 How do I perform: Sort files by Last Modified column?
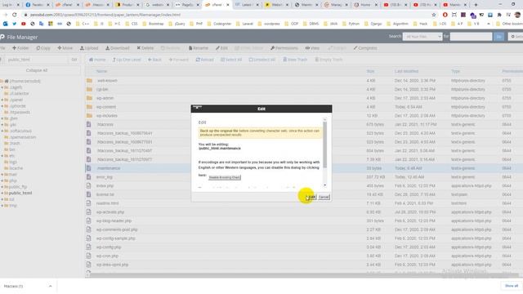click(406, 71)
